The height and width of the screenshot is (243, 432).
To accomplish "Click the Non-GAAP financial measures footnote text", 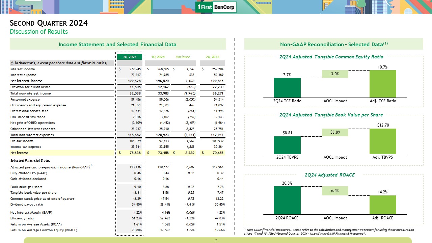I will pos(328,232).
